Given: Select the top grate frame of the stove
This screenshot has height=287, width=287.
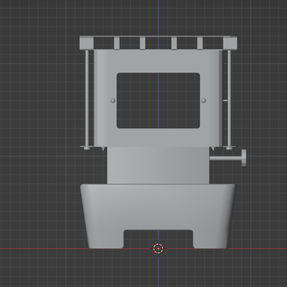Looking at the screenshot, I should (158, 43).
